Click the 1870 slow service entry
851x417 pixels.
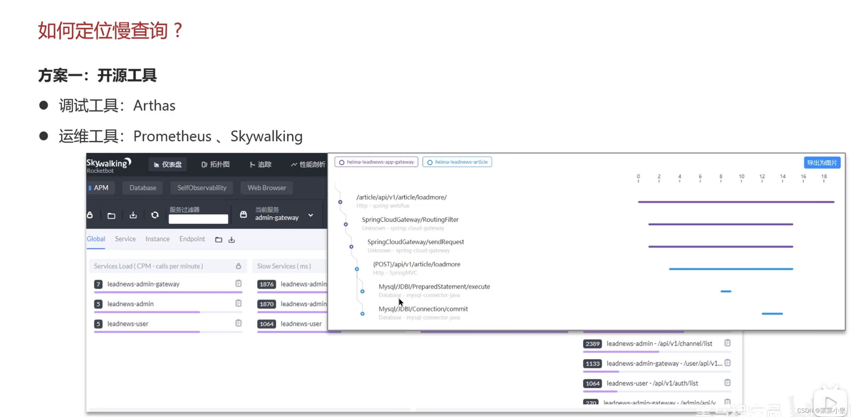[x=292, y=304]
